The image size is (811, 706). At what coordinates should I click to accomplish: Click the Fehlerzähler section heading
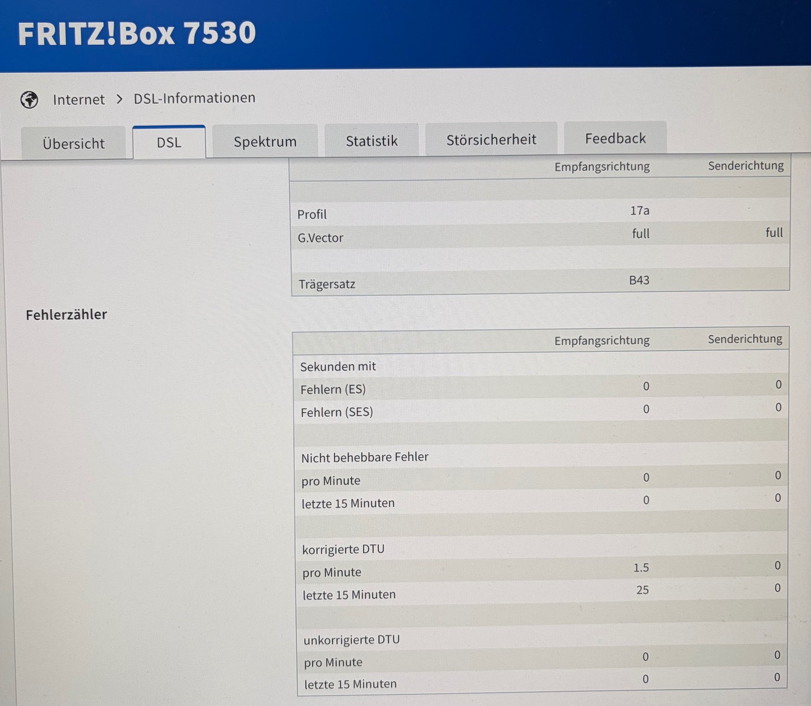tap(67, 314)
